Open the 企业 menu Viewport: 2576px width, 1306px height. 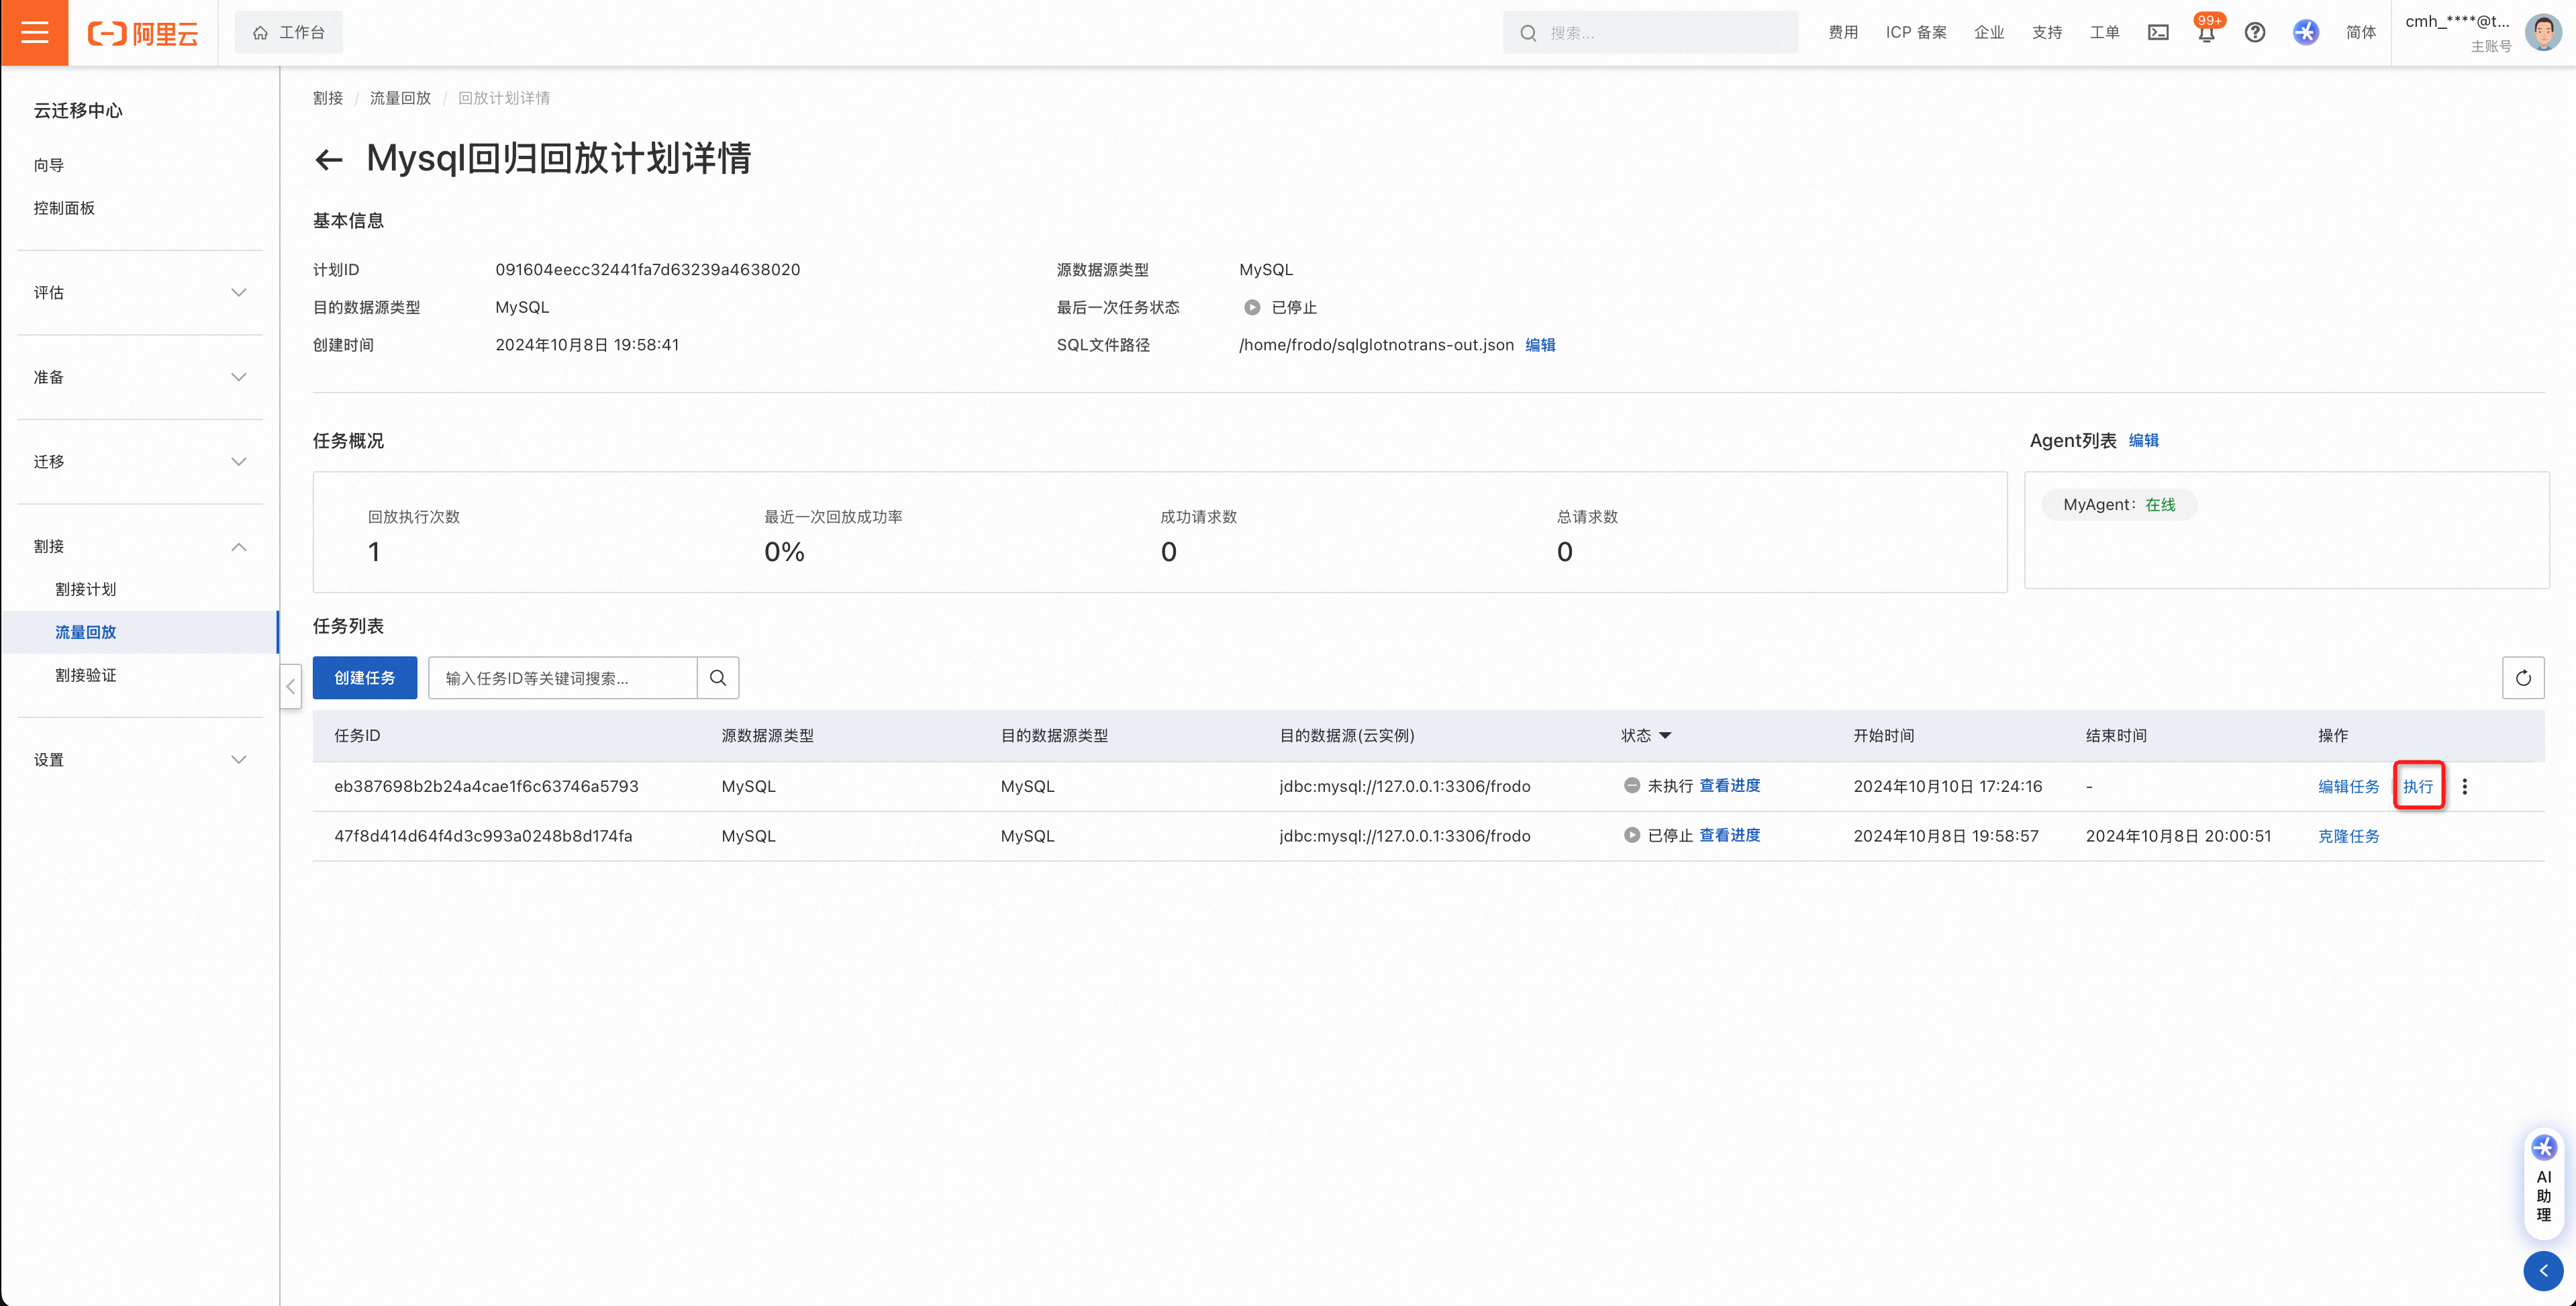[x=1989, y=33]
